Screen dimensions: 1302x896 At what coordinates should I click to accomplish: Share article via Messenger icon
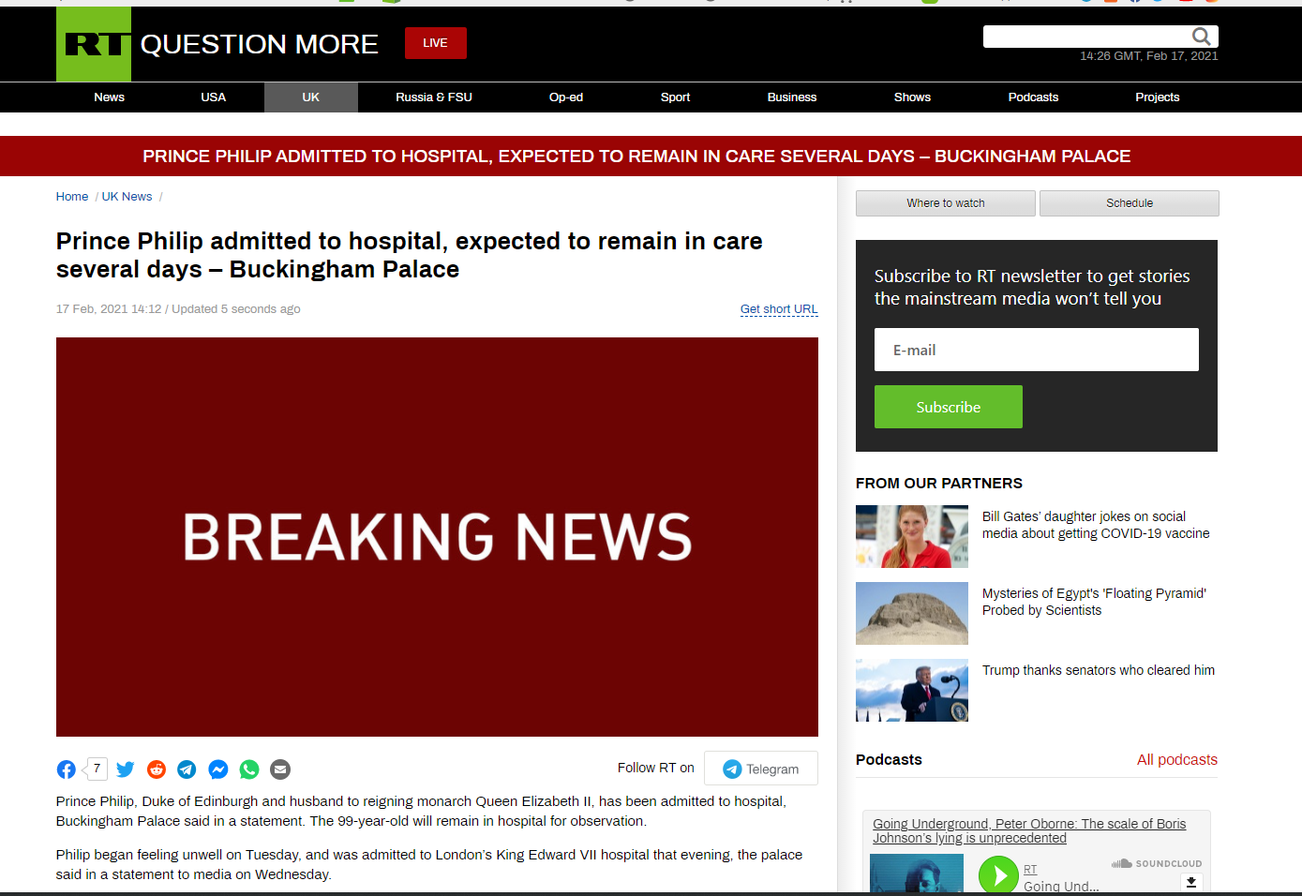(218, 769)
